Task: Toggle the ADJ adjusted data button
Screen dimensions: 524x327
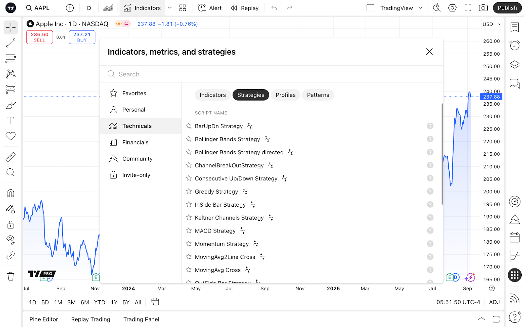Action: pos(494,302)
